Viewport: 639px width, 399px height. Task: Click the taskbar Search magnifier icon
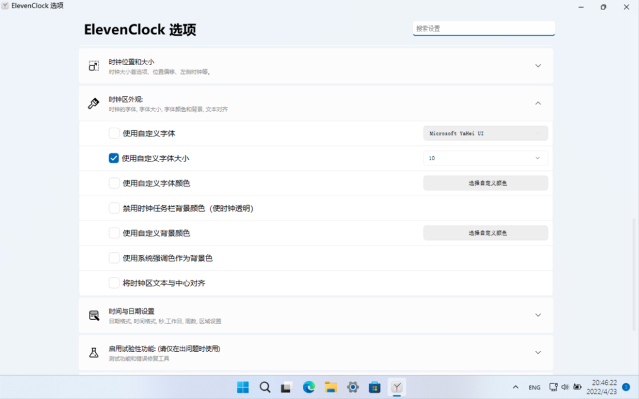[x=265, y=387]
